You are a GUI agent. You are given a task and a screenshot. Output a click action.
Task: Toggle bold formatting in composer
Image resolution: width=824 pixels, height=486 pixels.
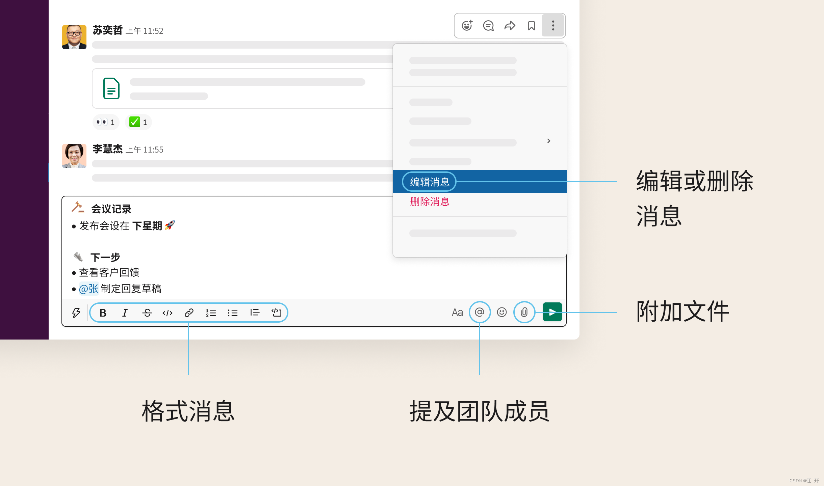coord(103,313)
